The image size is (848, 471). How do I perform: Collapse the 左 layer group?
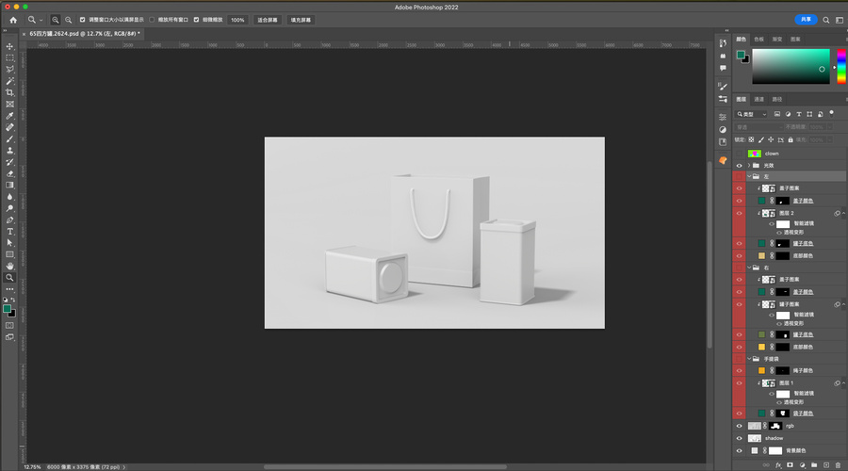749,177
